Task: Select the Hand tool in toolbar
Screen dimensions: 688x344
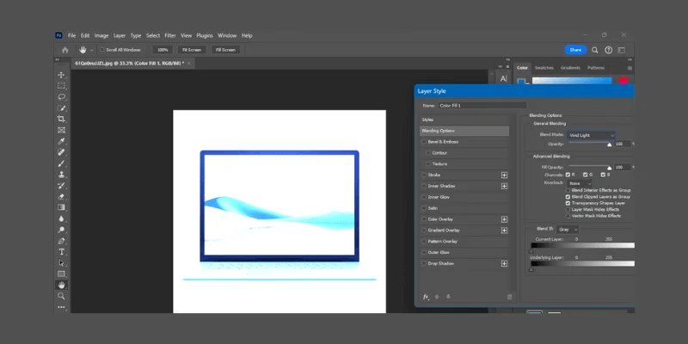Action: point(61,285)
